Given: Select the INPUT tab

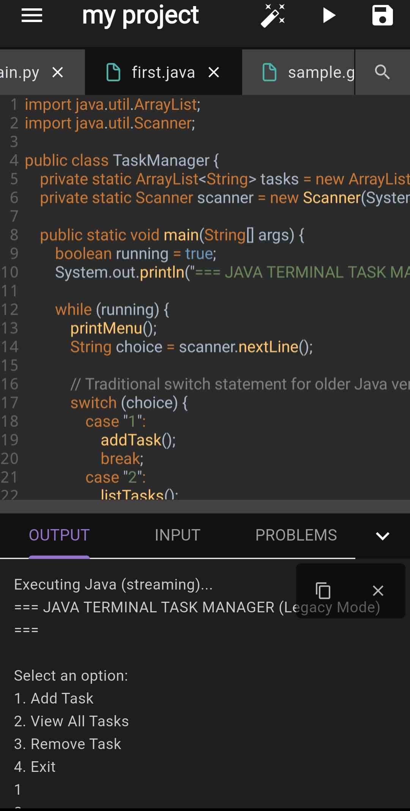Looking at the screenshot, I should [177, 535].
